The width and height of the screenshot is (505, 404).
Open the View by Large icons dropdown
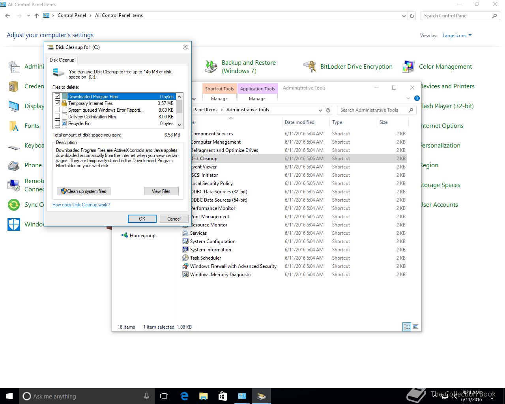[x=457, y=36]
